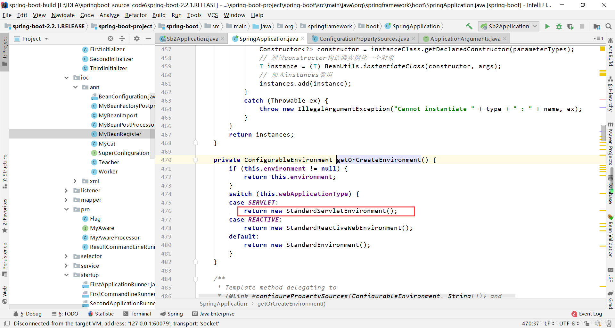Viewport: 615px width, 328px height.
Task: Open Search Everywhere magnifier icon
Action: click(609, 26)
